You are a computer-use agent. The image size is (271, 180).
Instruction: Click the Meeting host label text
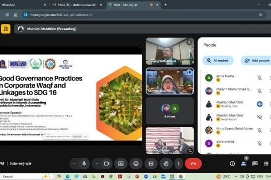tap(229, 106)
